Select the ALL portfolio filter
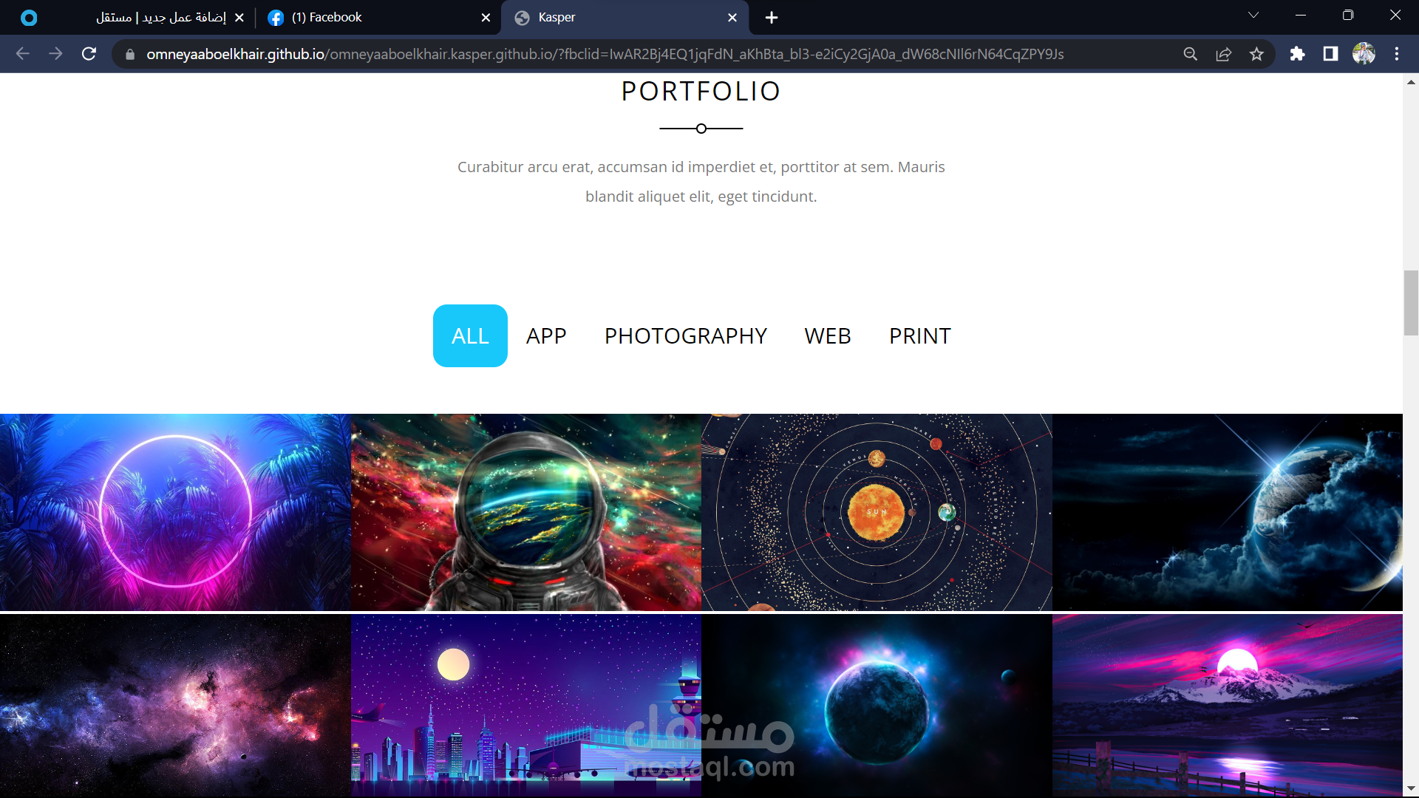Screen dimensions: 1419x798 point(470,335)
